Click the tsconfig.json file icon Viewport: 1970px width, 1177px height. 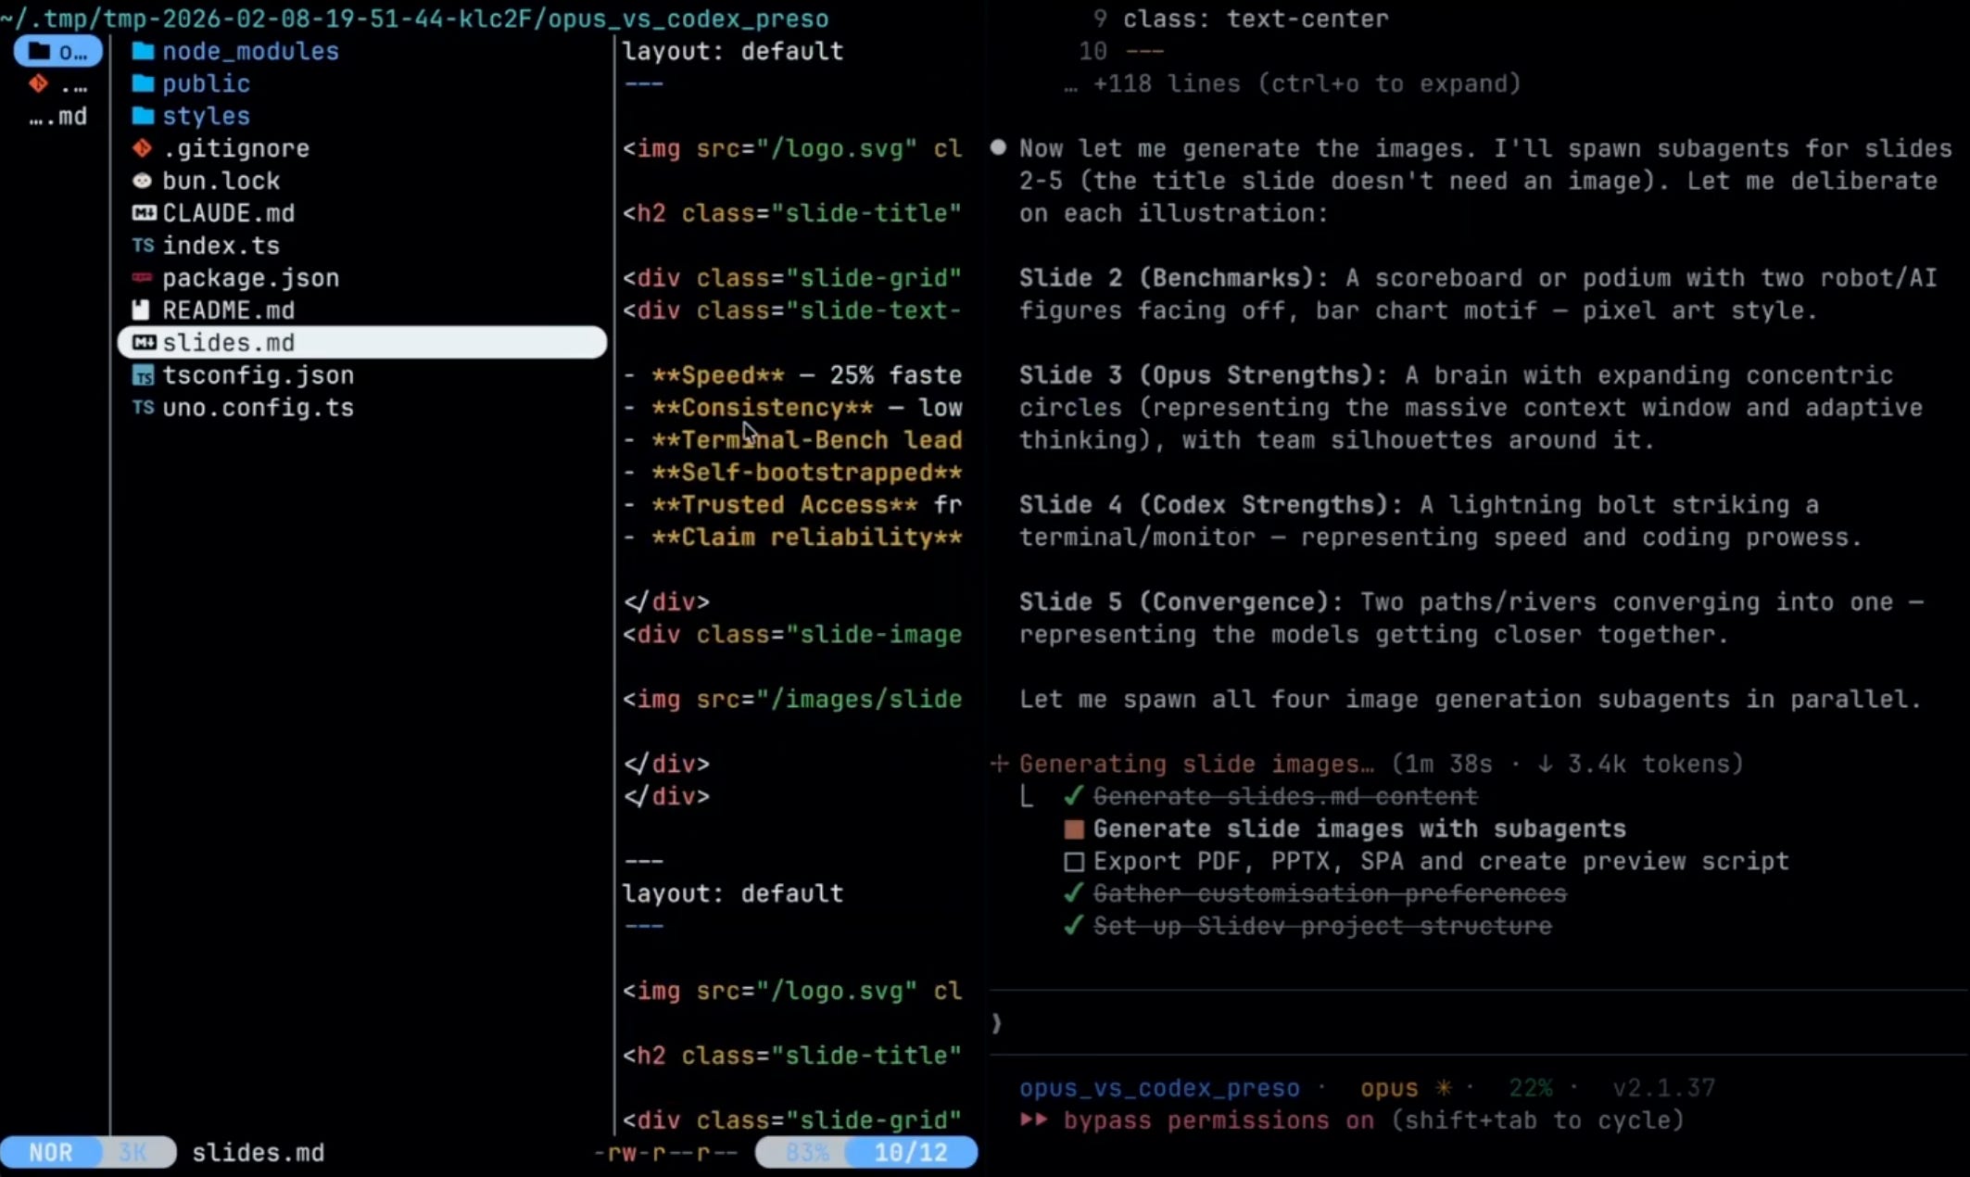point(143,375)
